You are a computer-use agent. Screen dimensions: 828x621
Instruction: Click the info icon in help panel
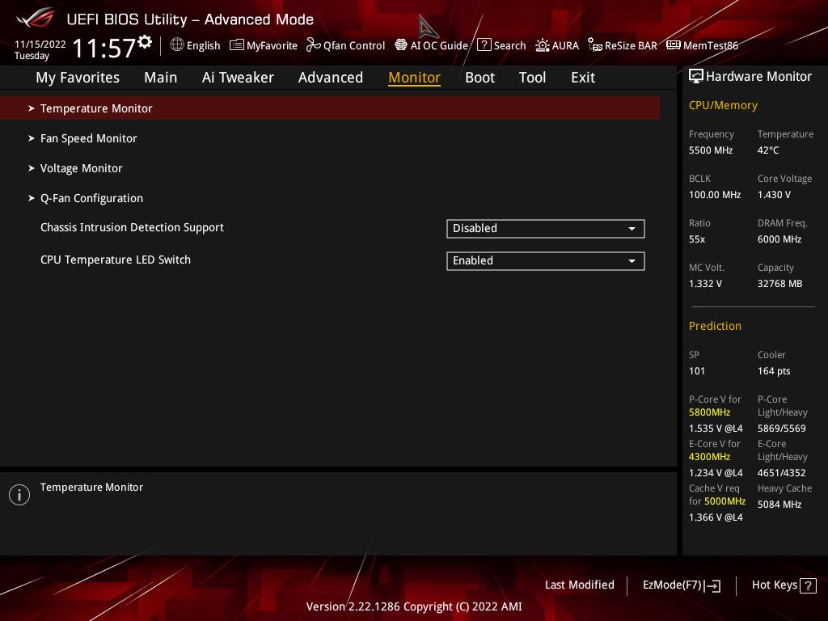tap(19, 495)
